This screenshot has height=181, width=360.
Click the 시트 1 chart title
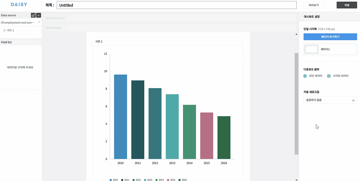click(x=99, y=41)
